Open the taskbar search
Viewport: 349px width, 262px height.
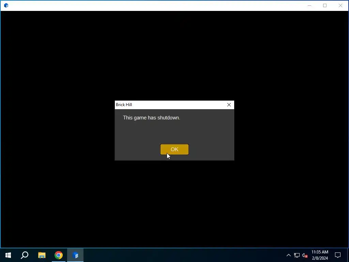point(25,255)
